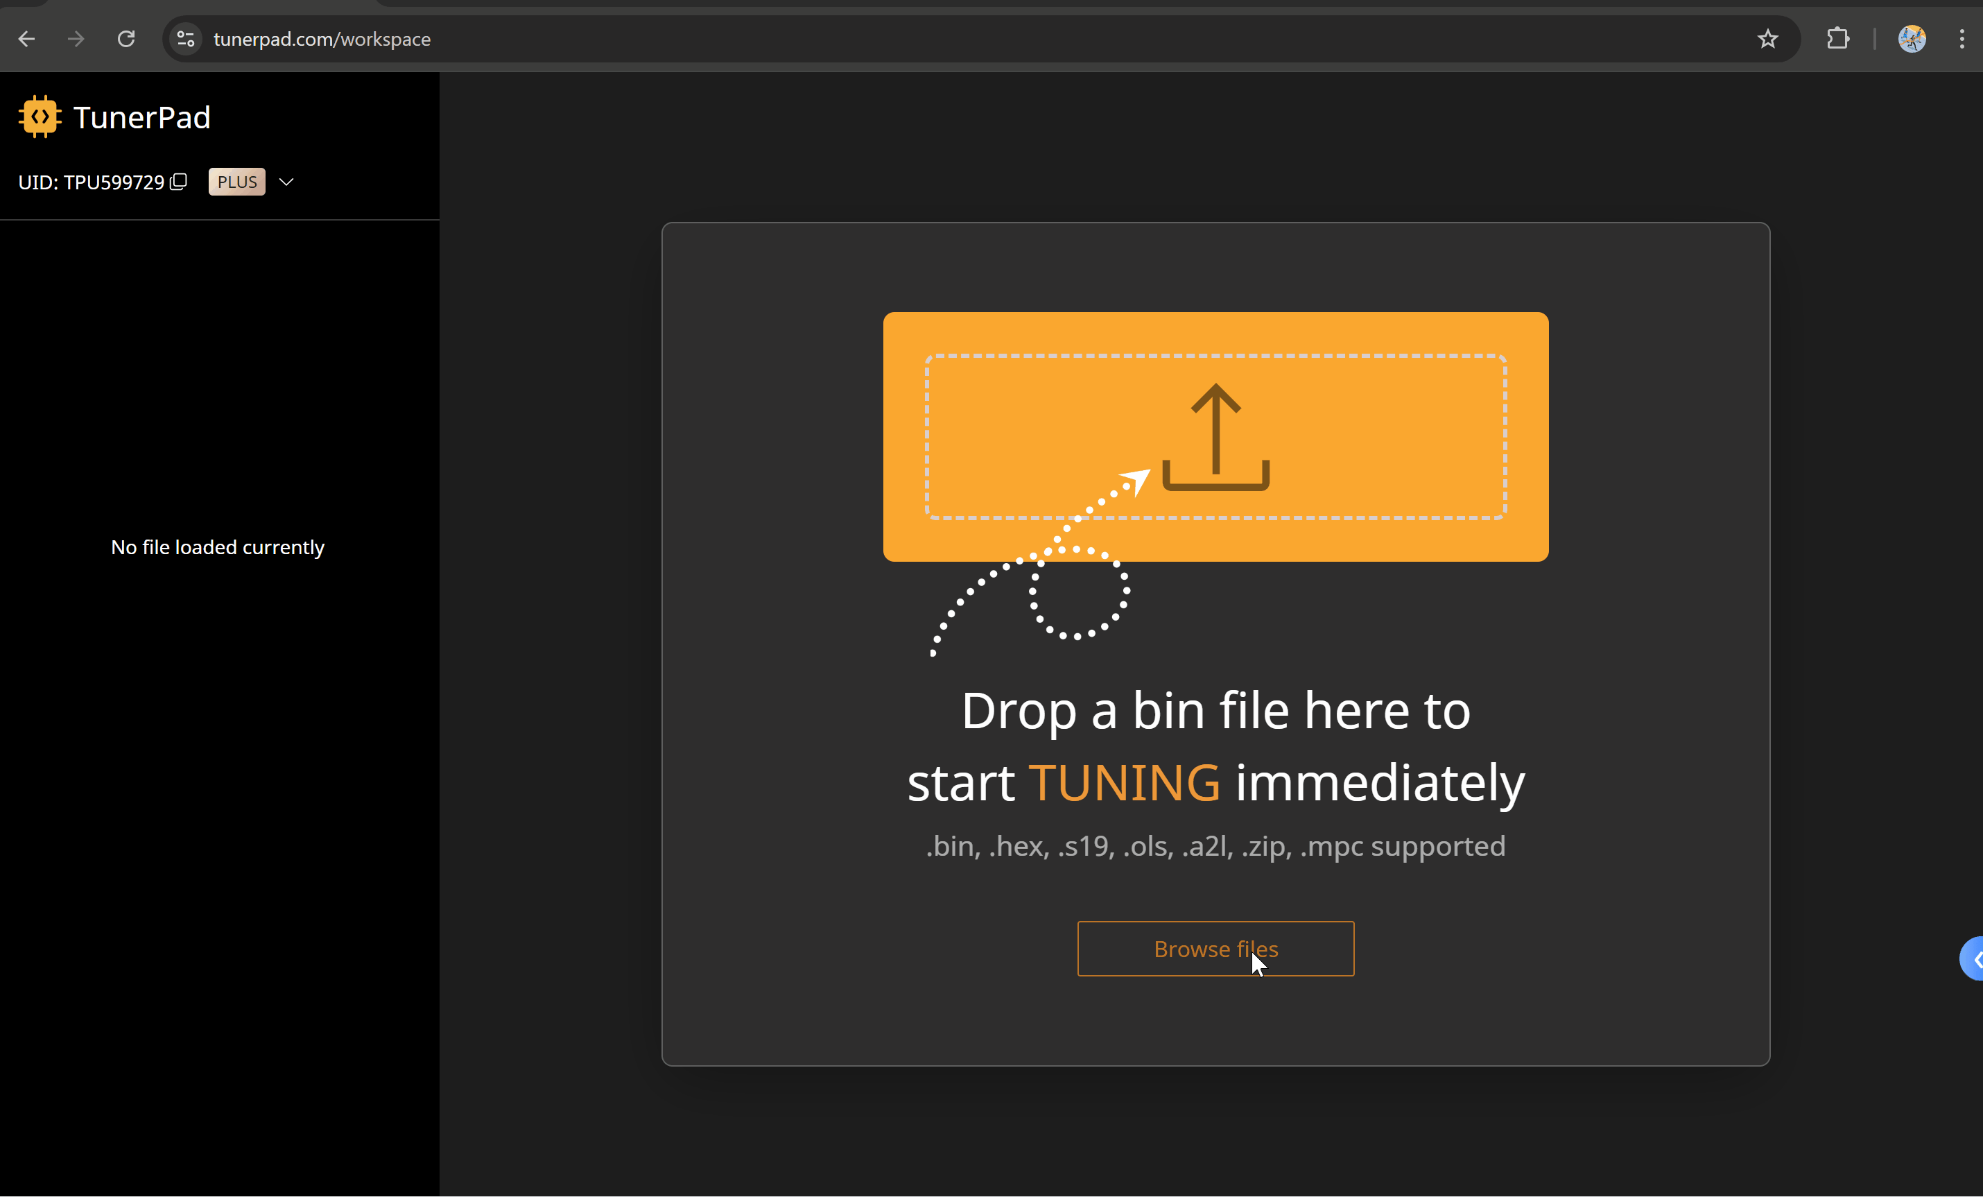Open site information icon in address bar

[186, 39]
